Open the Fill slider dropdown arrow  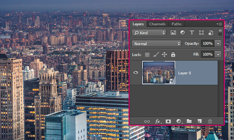pos(218,54)
